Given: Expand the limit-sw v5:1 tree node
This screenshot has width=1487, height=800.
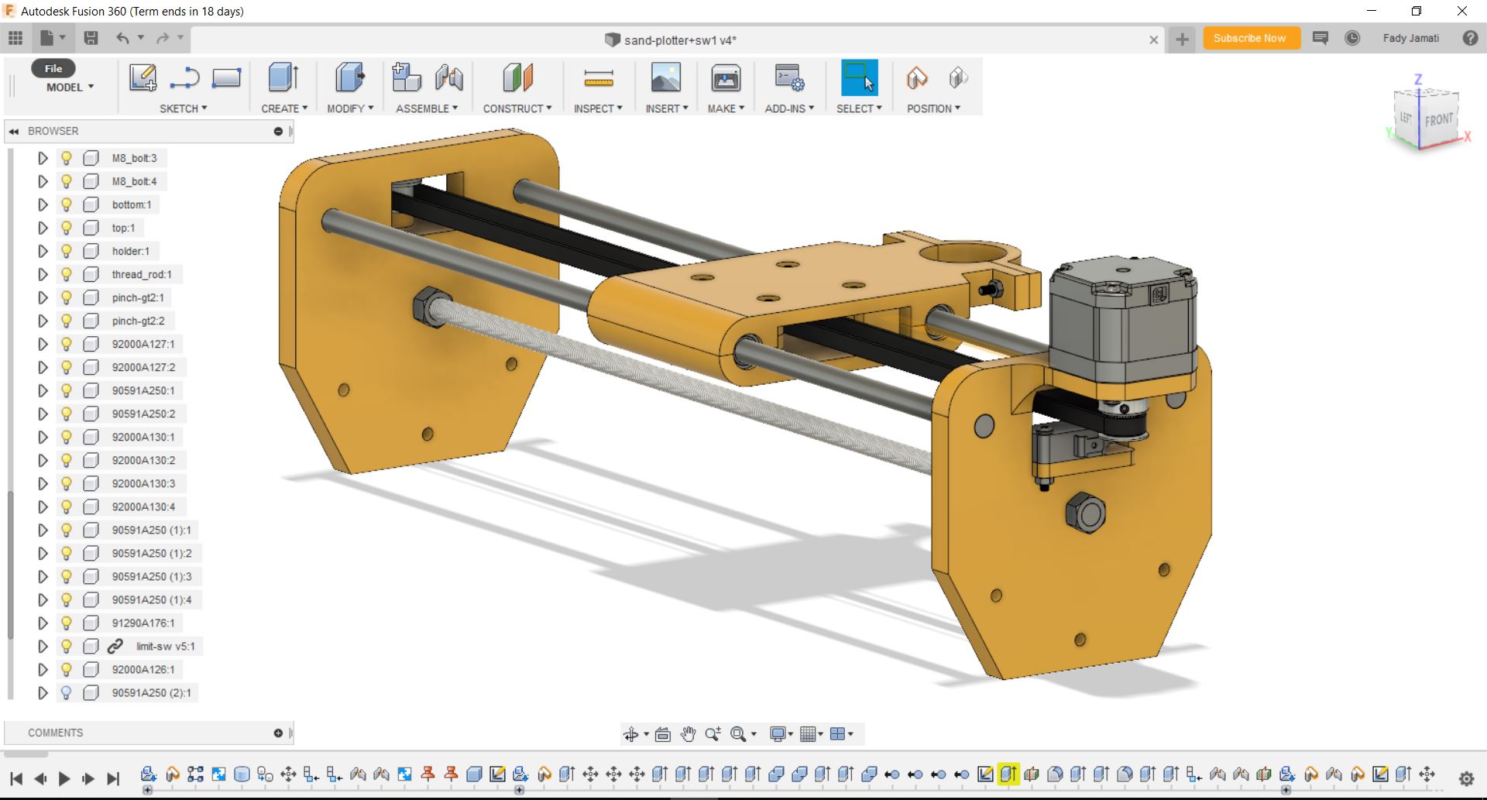Looking at the screenshot, I should [x=43, y=646].
